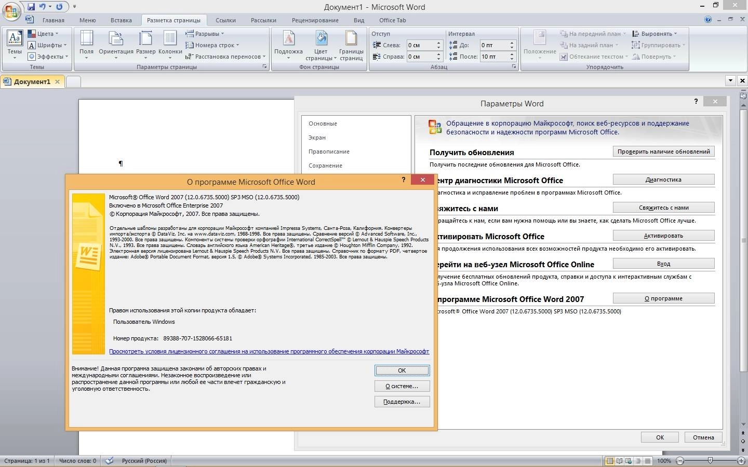This screenshot has width=748, height=467.
Task: Click the new blank tab button beside Документ1
Action: pos(74,81)
